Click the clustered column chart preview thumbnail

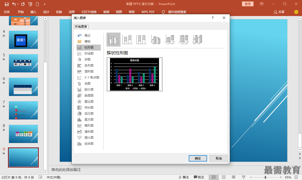[134, 74]
